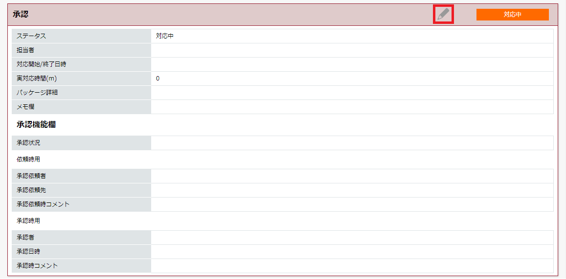Click the 承認時コメント value cell

(352, 266)
